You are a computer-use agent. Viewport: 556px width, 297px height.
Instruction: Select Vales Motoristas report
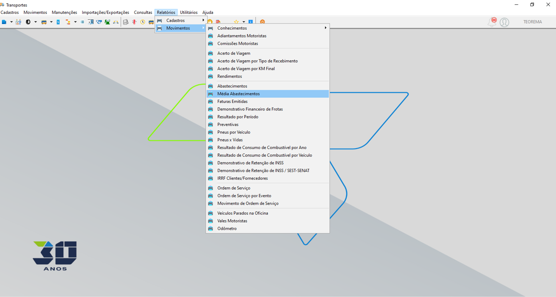[268, 221]
